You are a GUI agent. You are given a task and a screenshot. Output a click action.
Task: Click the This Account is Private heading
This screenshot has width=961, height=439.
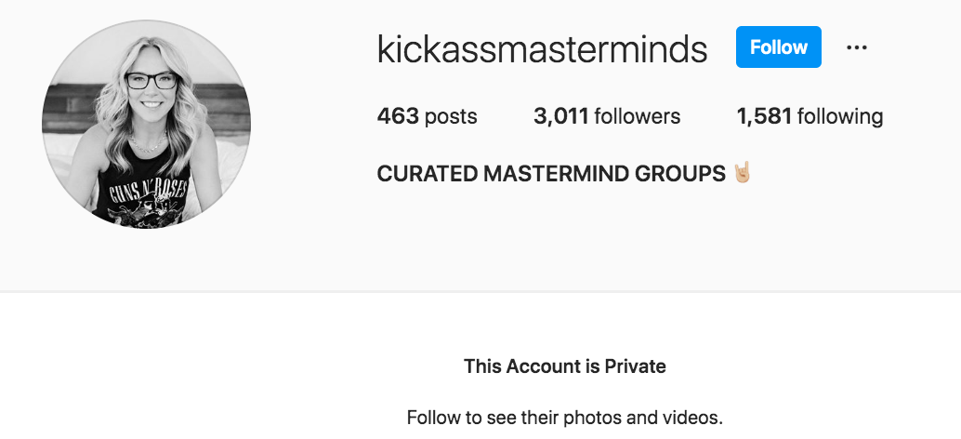tap(564, 366)
